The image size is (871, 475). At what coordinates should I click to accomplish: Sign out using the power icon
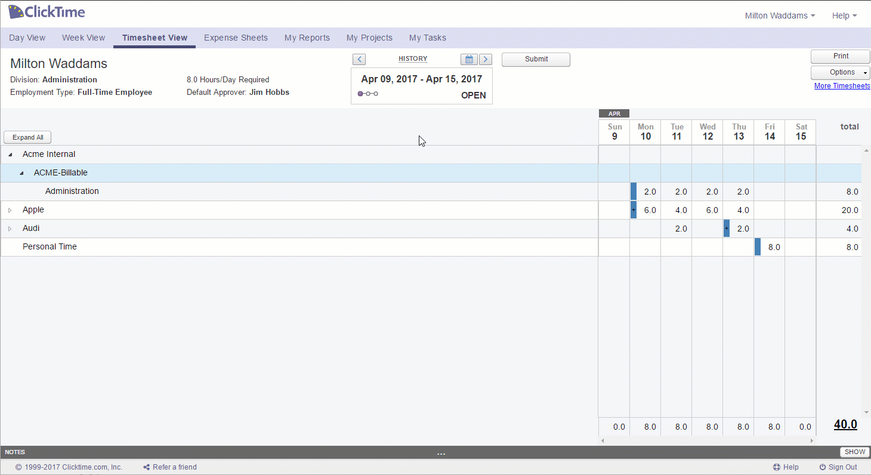tap(822, 467)
